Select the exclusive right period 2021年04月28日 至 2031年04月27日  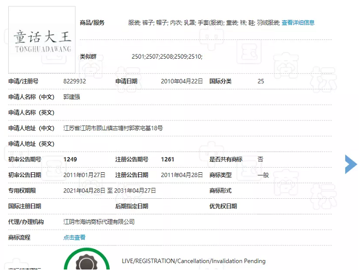(109, 190)
